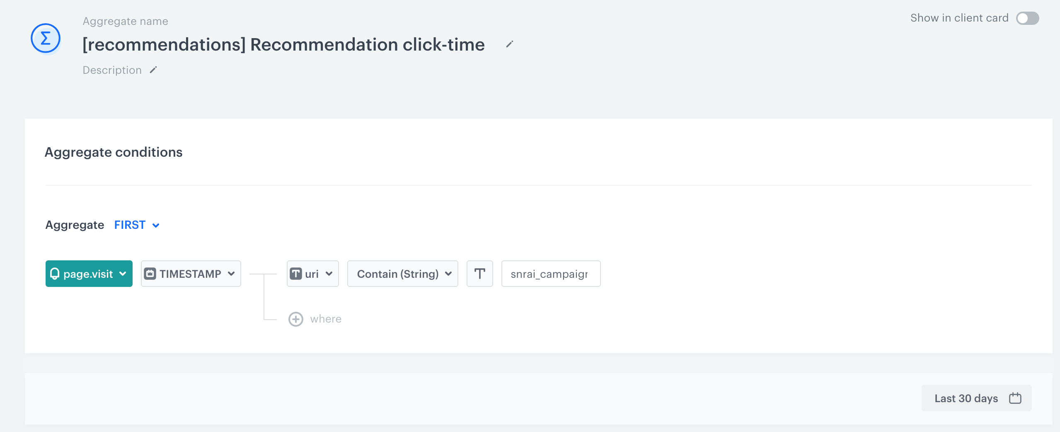Click the pencil icon beside aggregate name
The image size is (1060, 432).
509,44
